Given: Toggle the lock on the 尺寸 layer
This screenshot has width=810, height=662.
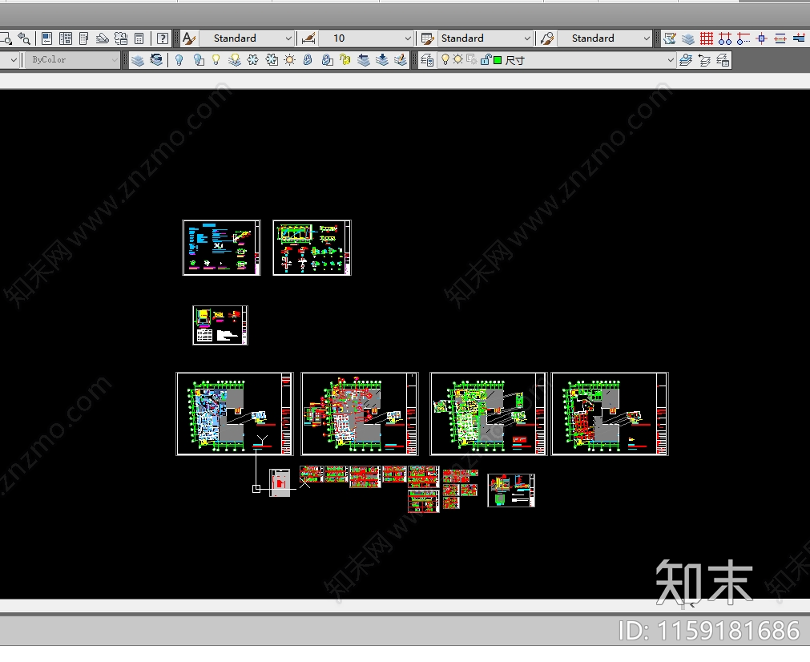Looking at the screenshot, I should pyautogui.click(x=486, y=60).
